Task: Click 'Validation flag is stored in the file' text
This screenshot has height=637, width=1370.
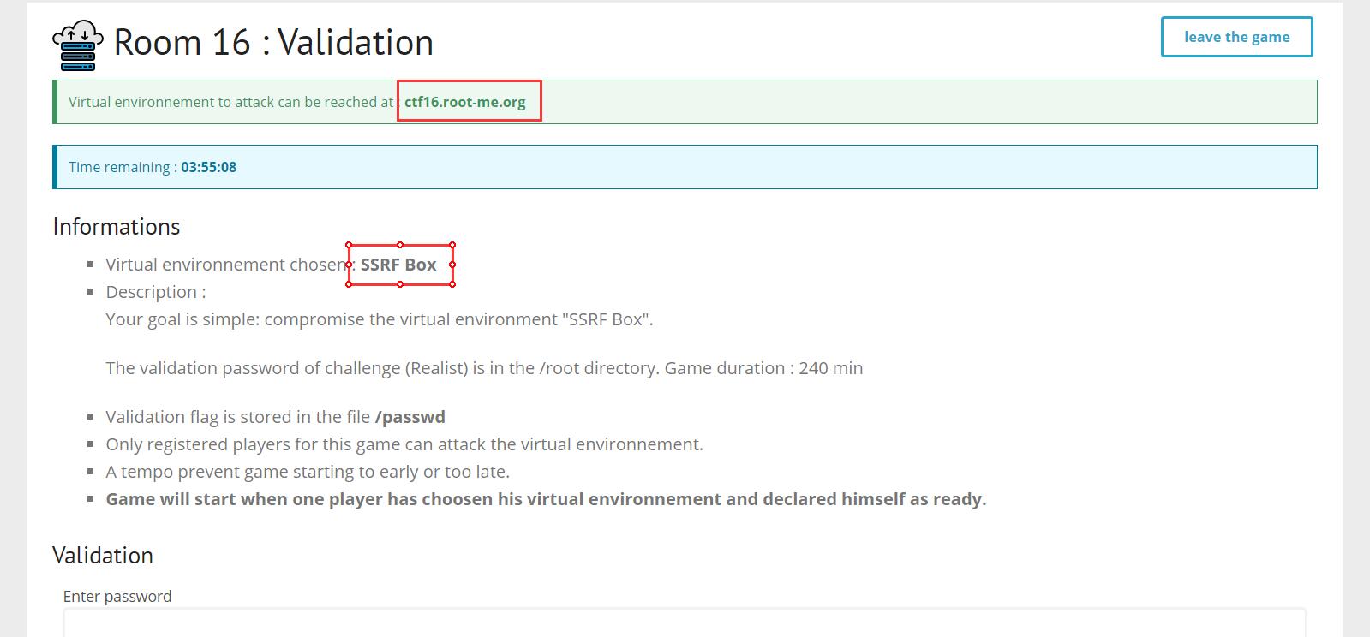Action: (238, 417)
